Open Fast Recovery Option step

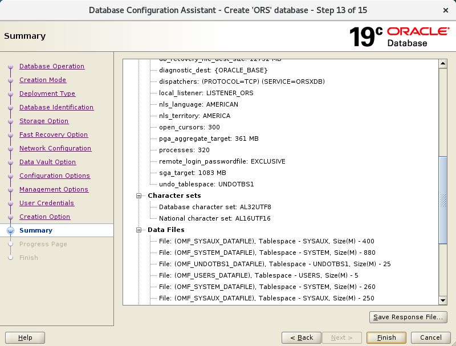pos(54,135)
